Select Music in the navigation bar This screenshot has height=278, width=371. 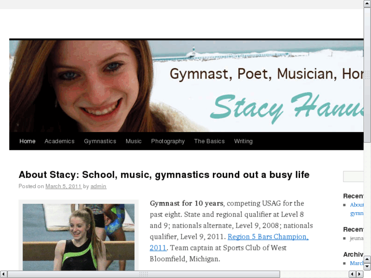click(x=133, y=141)
